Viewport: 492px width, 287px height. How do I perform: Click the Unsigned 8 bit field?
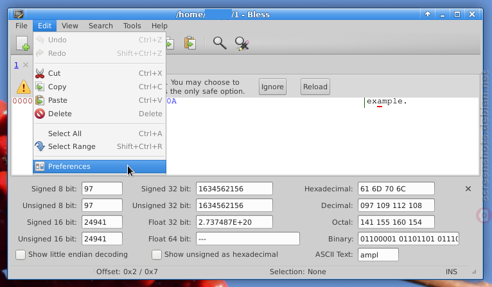[102, 205]
